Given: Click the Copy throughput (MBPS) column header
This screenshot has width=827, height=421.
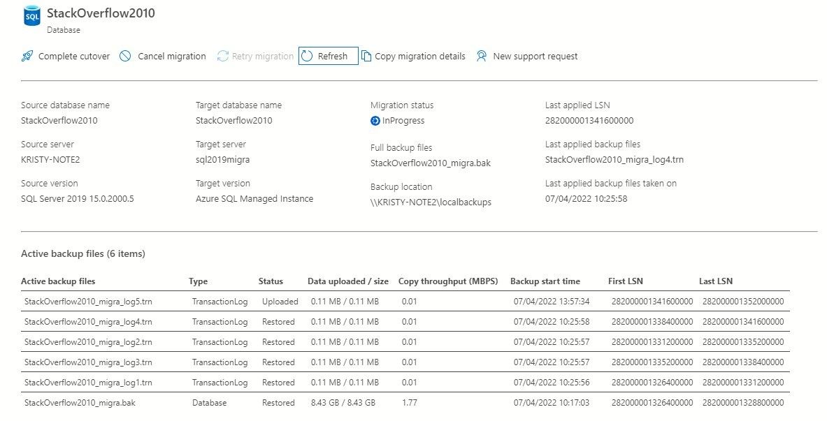Looking at the screenshot, I should pos(448,281).
